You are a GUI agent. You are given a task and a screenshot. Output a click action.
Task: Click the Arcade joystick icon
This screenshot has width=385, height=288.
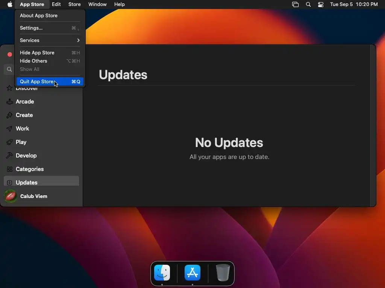9,102
